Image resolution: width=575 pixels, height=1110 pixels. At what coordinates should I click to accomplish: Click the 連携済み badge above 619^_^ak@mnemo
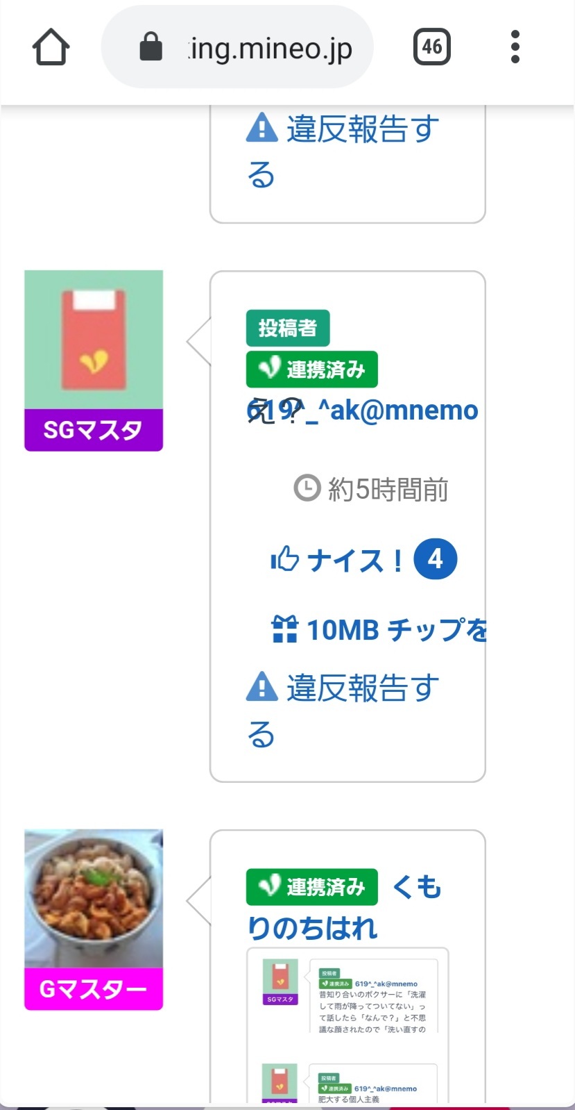312,369
